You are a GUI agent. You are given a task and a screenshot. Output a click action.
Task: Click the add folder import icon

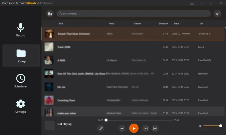point(50,14)
